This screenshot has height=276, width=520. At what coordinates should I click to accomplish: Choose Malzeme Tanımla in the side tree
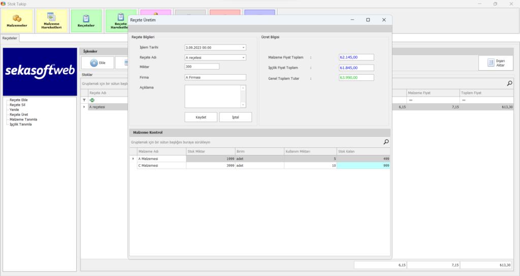[x=23, y=119]
